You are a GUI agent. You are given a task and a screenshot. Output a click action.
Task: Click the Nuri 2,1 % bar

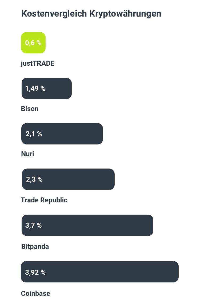(x=62, y=134)
